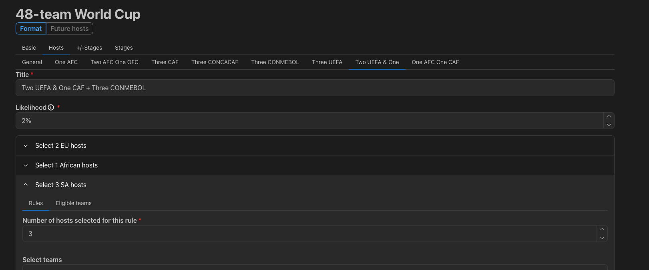
Task: Switch to the Future hosts view
Action: (x=70, y=28)
